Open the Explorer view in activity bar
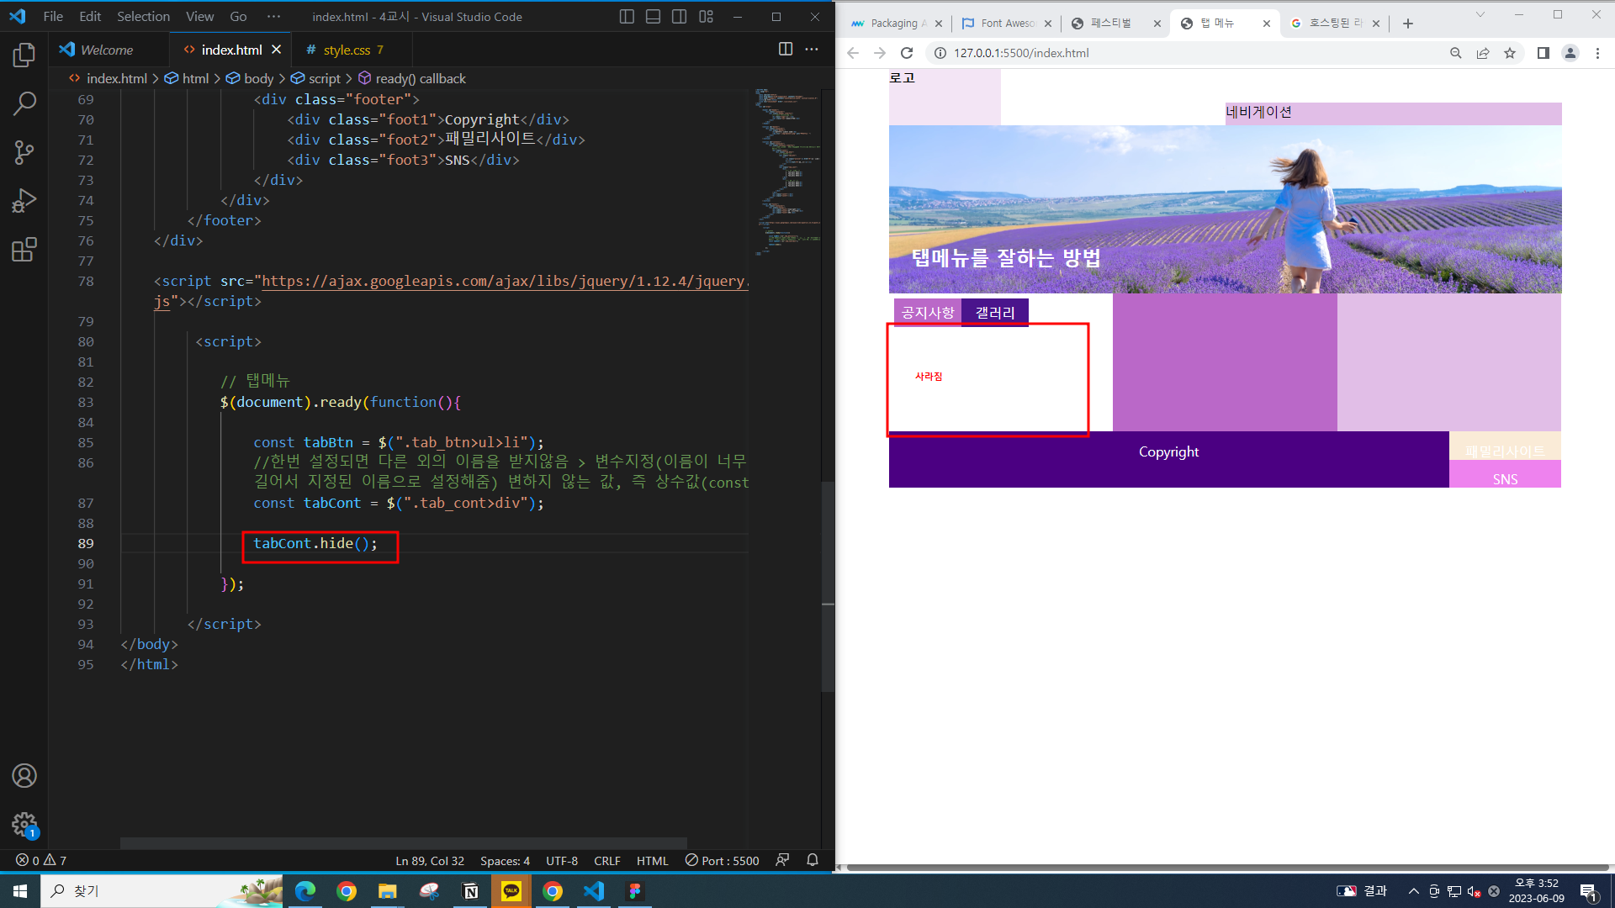Screen dimensions: 1615x908 [24, 55]
